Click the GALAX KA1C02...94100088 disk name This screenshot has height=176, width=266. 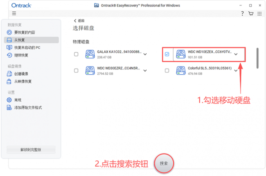(x=119, y=52)
